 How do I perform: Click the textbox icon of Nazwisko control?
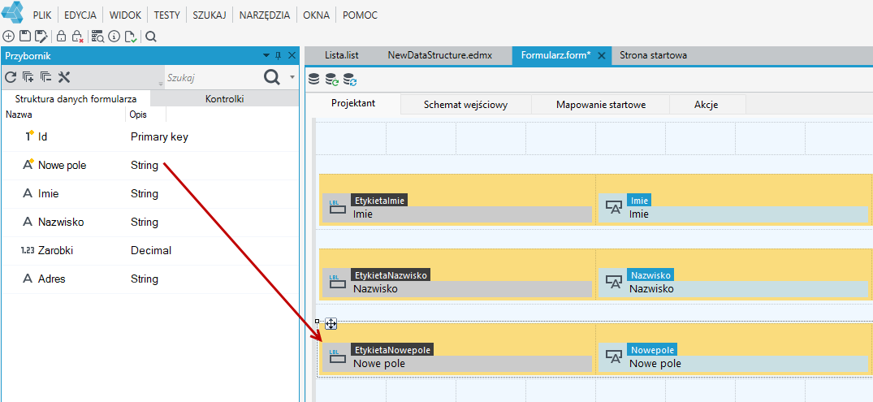pos(614,283)
